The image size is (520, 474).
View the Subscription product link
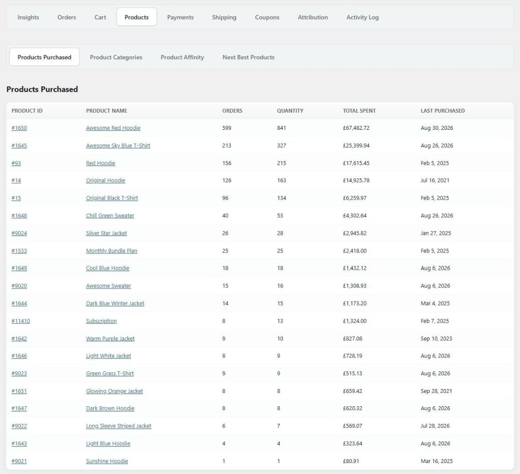pos(101,321)
